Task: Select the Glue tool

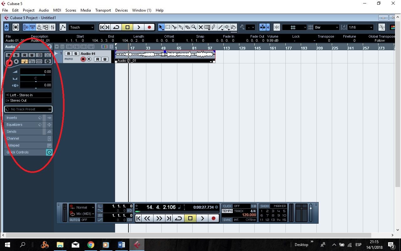Action: [x=181, y=27]
